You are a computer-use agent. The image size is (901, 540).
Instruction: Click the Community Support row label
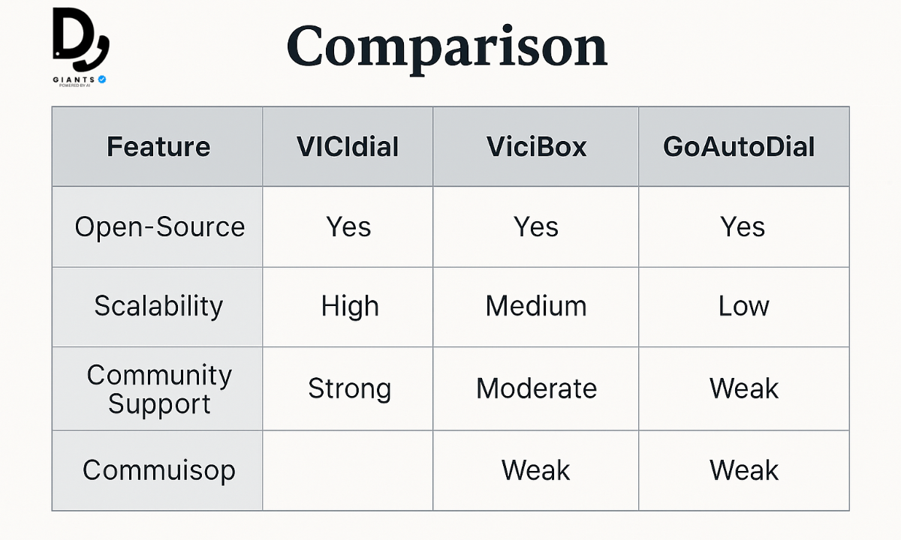(x=159, y=388)
